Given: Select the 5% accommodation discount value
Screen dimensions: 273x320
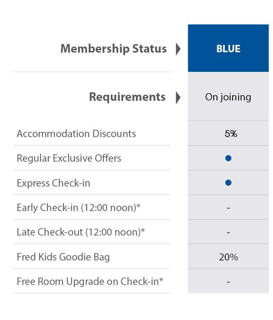Looking at the screenshot, I should [x=231, y=134].
